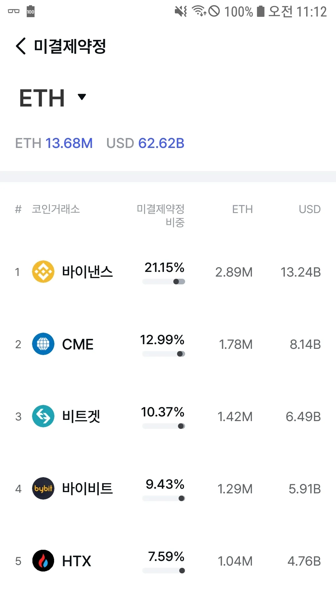Sort by ETH column header
The width and height of the screenshot is (336, 598).
(242, 209)
